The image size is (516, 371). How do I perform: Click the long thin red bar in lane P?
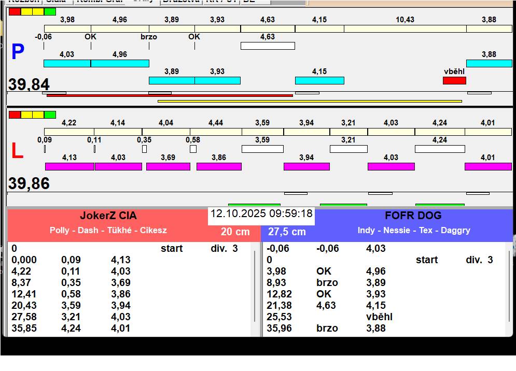pos(170,96)
